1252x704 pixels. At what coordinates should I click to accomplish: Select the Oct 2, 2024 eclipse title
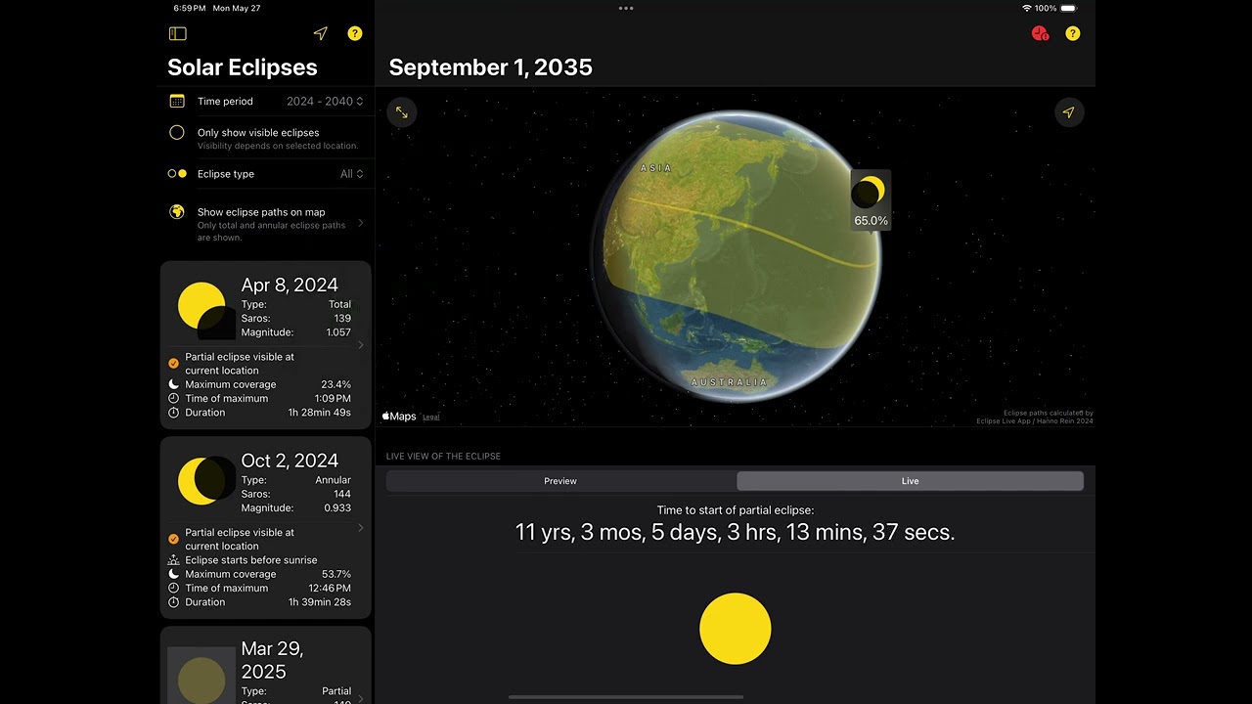tap(290, 461)
